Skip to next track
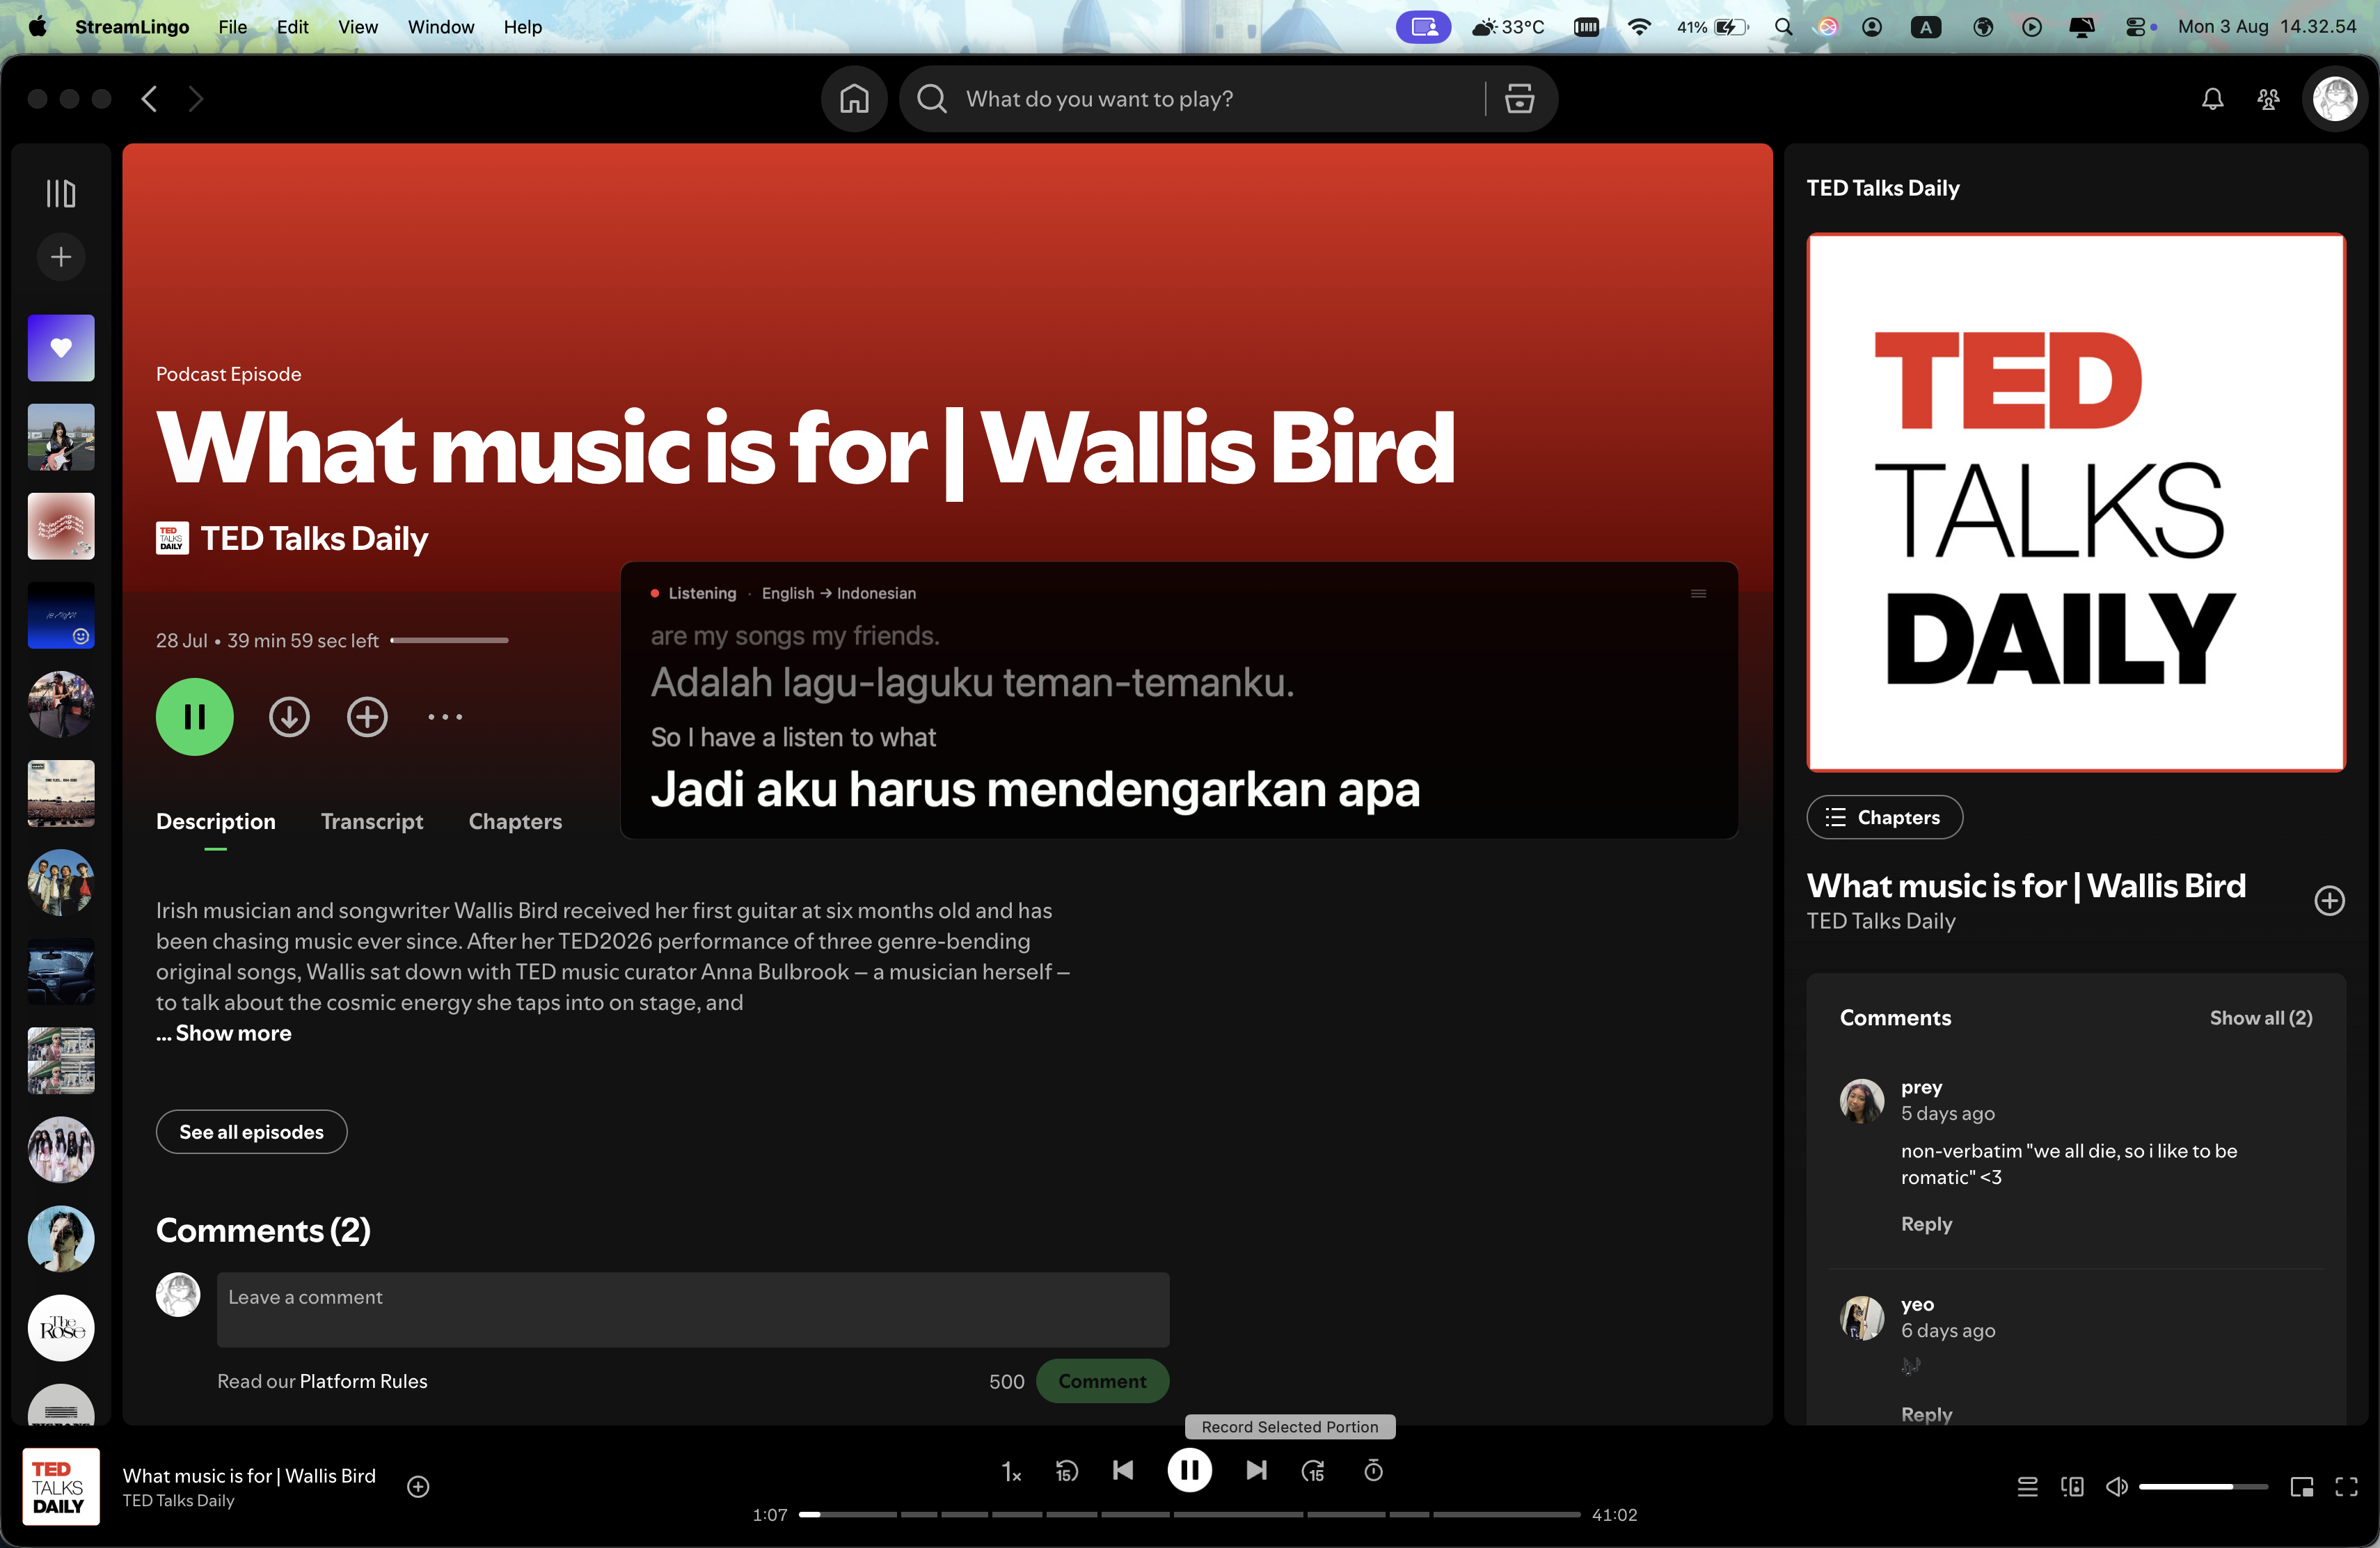 tap(1257, 1470)
